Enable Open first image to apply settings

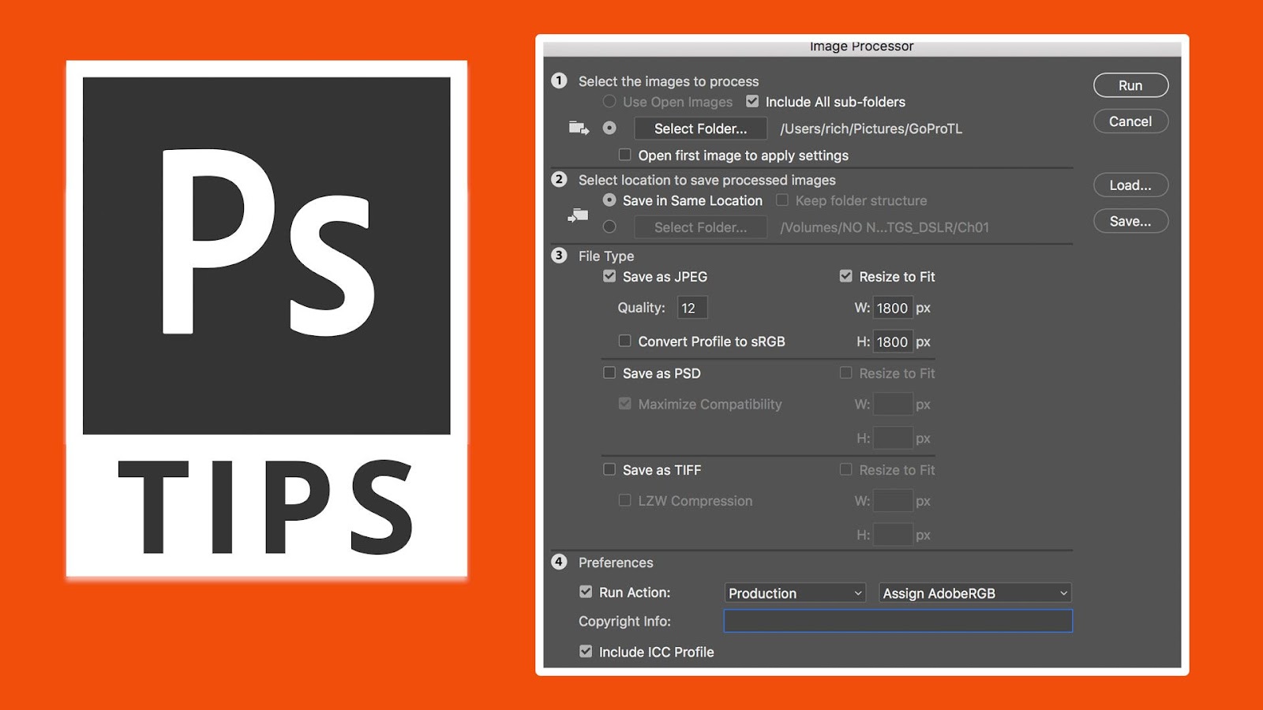pos(625,155)
